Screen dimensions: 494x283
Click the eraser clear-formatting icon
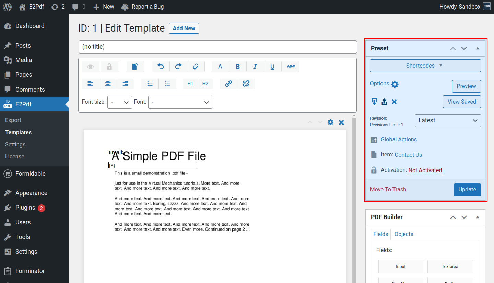tap(196, 67)
